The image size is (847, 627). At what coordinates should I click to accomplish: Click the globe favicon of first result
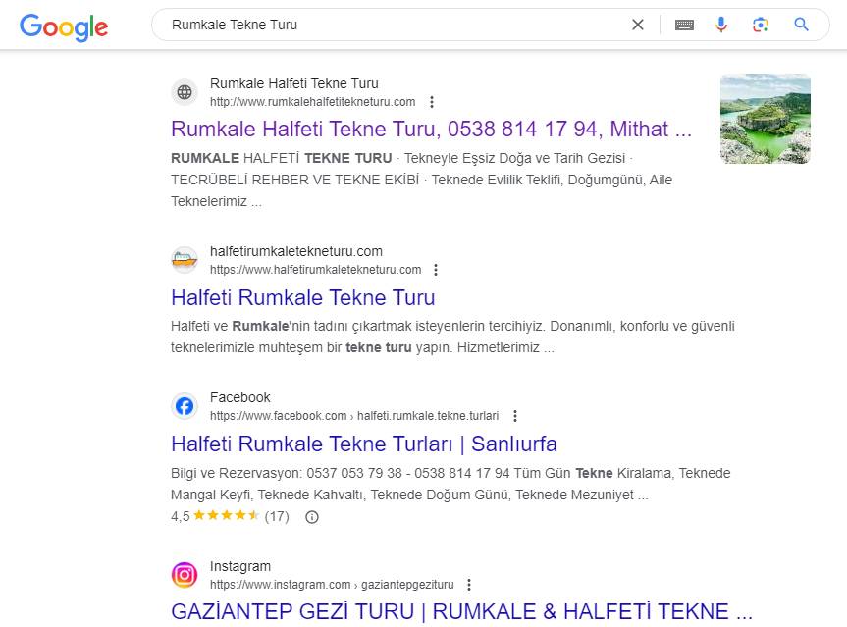point(185,92)
